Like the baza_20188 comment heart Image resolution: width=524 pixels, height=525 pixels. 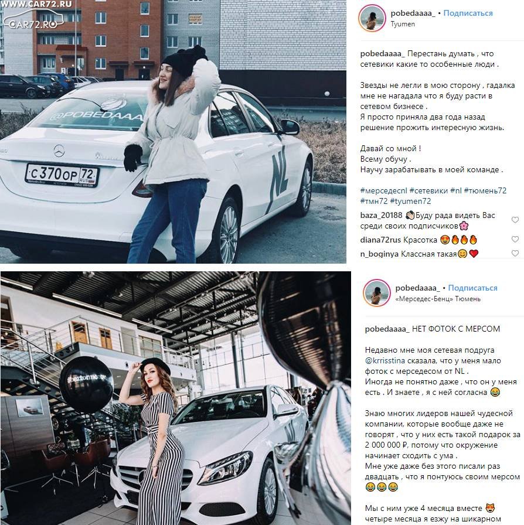pyautogui.click(x=515, y=220)
